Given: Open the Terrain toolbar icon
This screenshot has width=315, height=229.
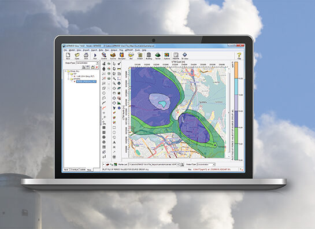Looking at the screenshot, I should [158, 56].
